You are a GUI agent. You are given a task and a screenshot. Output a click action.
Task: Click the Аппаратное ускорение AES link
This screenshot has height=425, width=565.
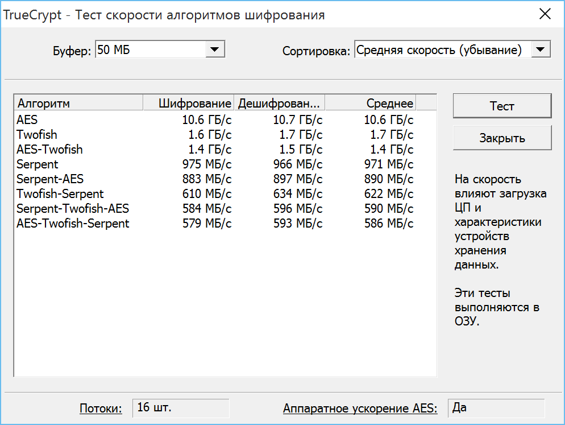(x=360, y=408)
